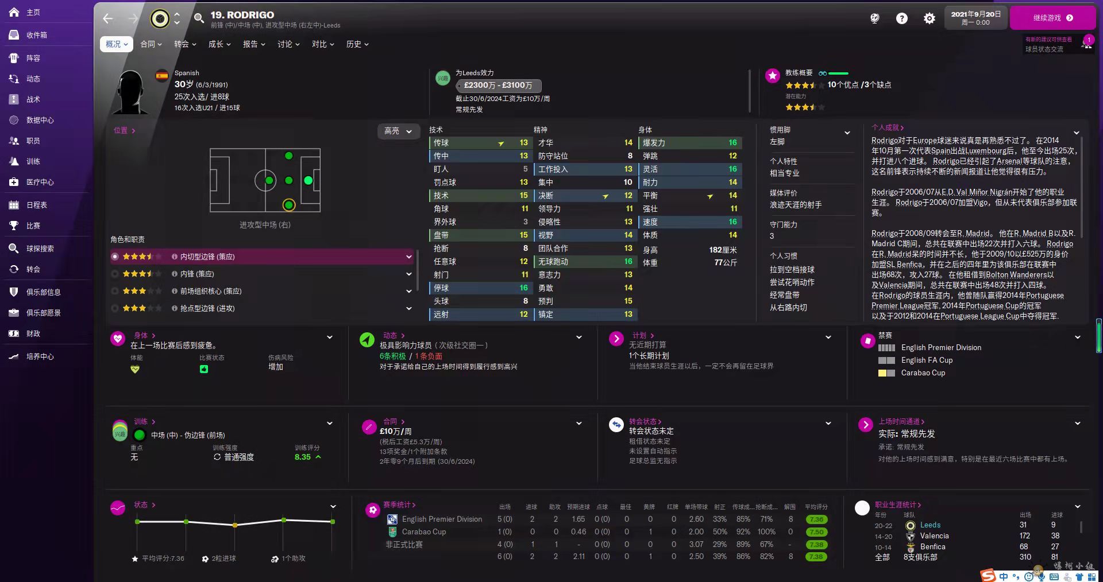This screenshot has width=1103, height=582.
Task: Expand the 上场时间通道 panel dropdown arrow
Action: pos(1078,423)
